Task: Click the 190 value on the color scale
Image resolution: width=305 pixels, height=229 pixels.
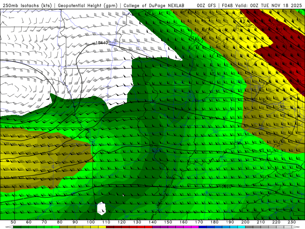Action: (230, 222)
